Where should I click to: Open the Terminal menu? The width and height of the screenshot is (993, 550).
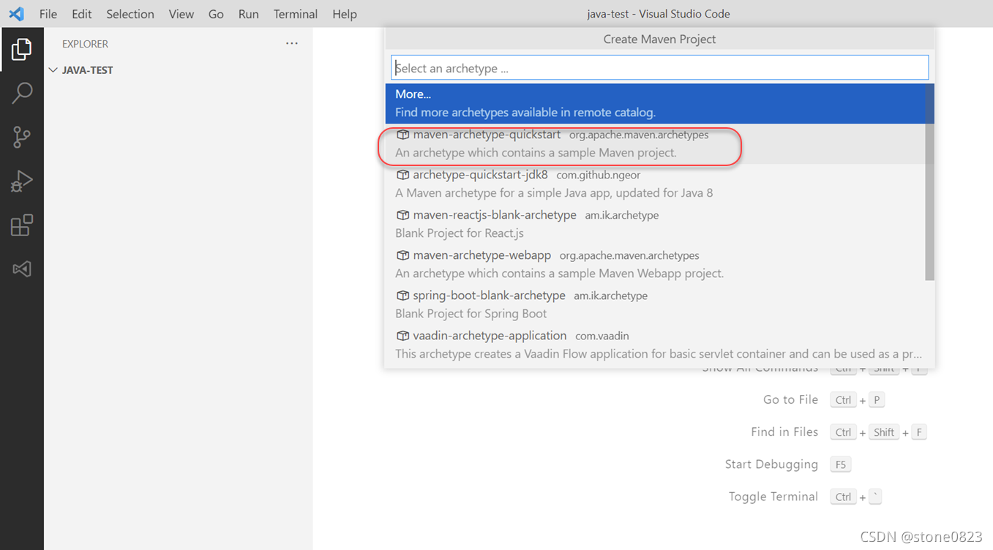point(296,14)
